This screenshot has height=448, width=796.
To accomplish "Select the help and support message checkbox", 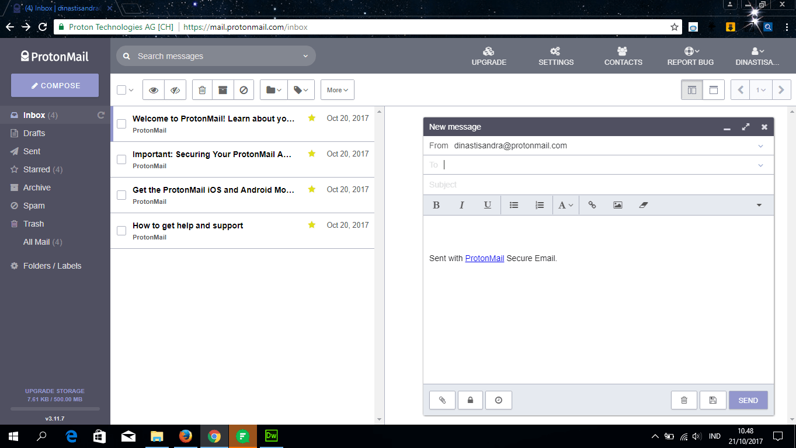I will (x=121, y=231).
